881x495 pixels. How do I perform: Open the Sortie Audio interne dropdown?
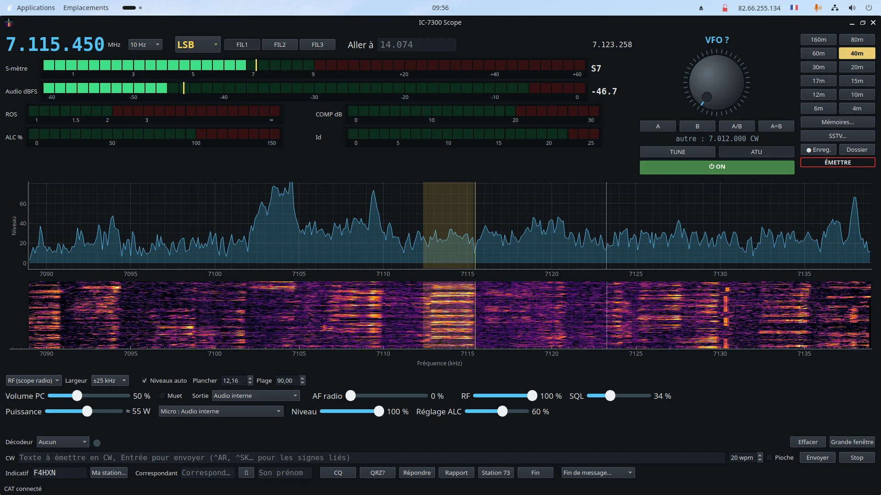[256, 396]
